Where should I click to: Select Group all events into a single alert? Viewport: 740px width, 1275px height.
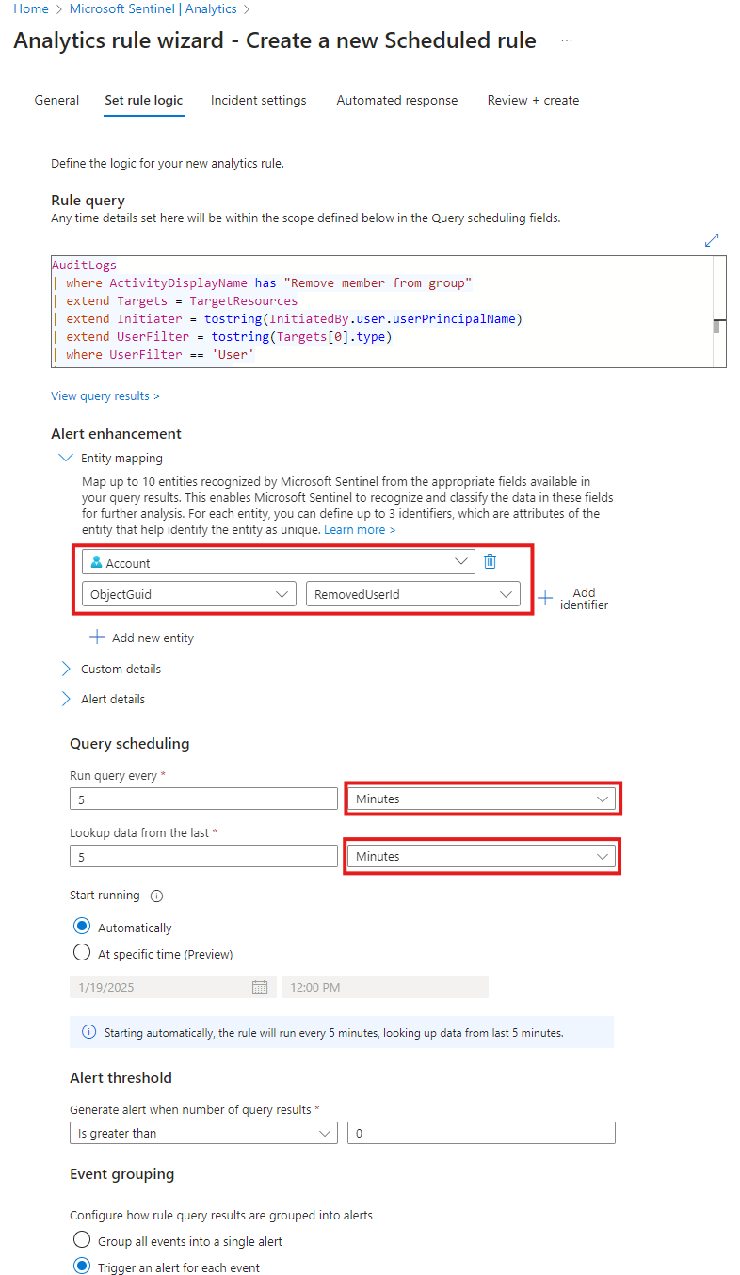pyautogui.click(x=82, y=1239)
